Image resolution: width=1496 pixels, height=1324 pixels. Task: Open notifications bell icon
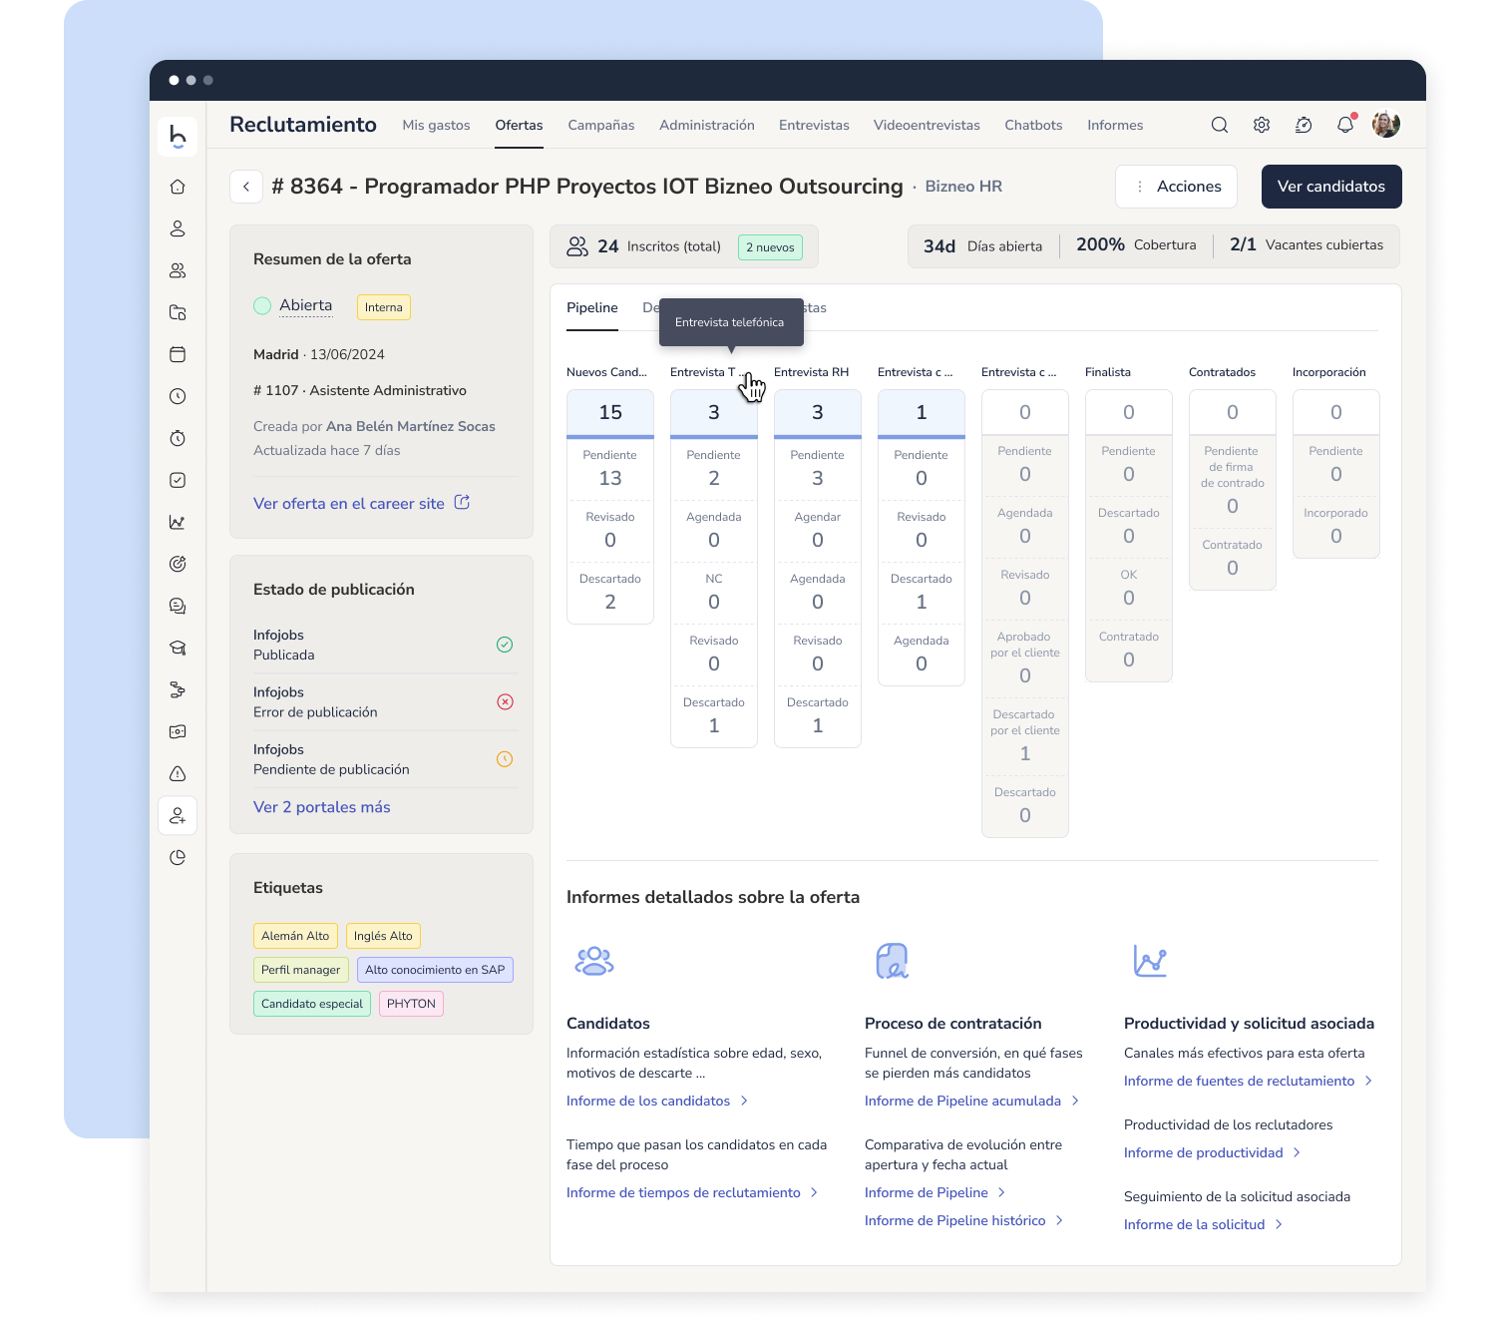(x=1345, y=125)
